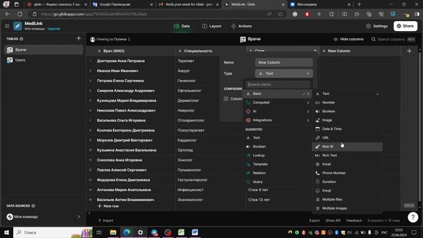Select the Number column type
423x238 pixels.
pyautogui.click(x=347, y=102)
